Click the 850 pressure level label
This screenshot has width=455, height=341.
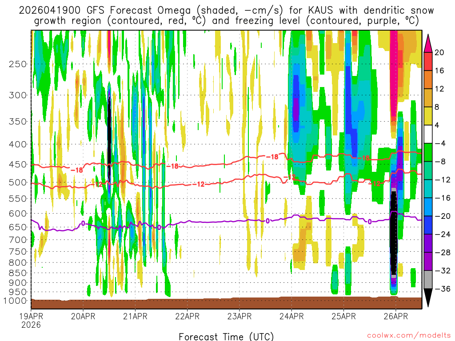coord(18,273)
